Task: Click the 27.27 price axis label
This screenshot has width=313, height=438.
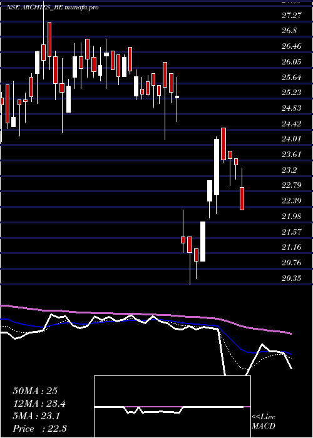Action: coord(291,16)
